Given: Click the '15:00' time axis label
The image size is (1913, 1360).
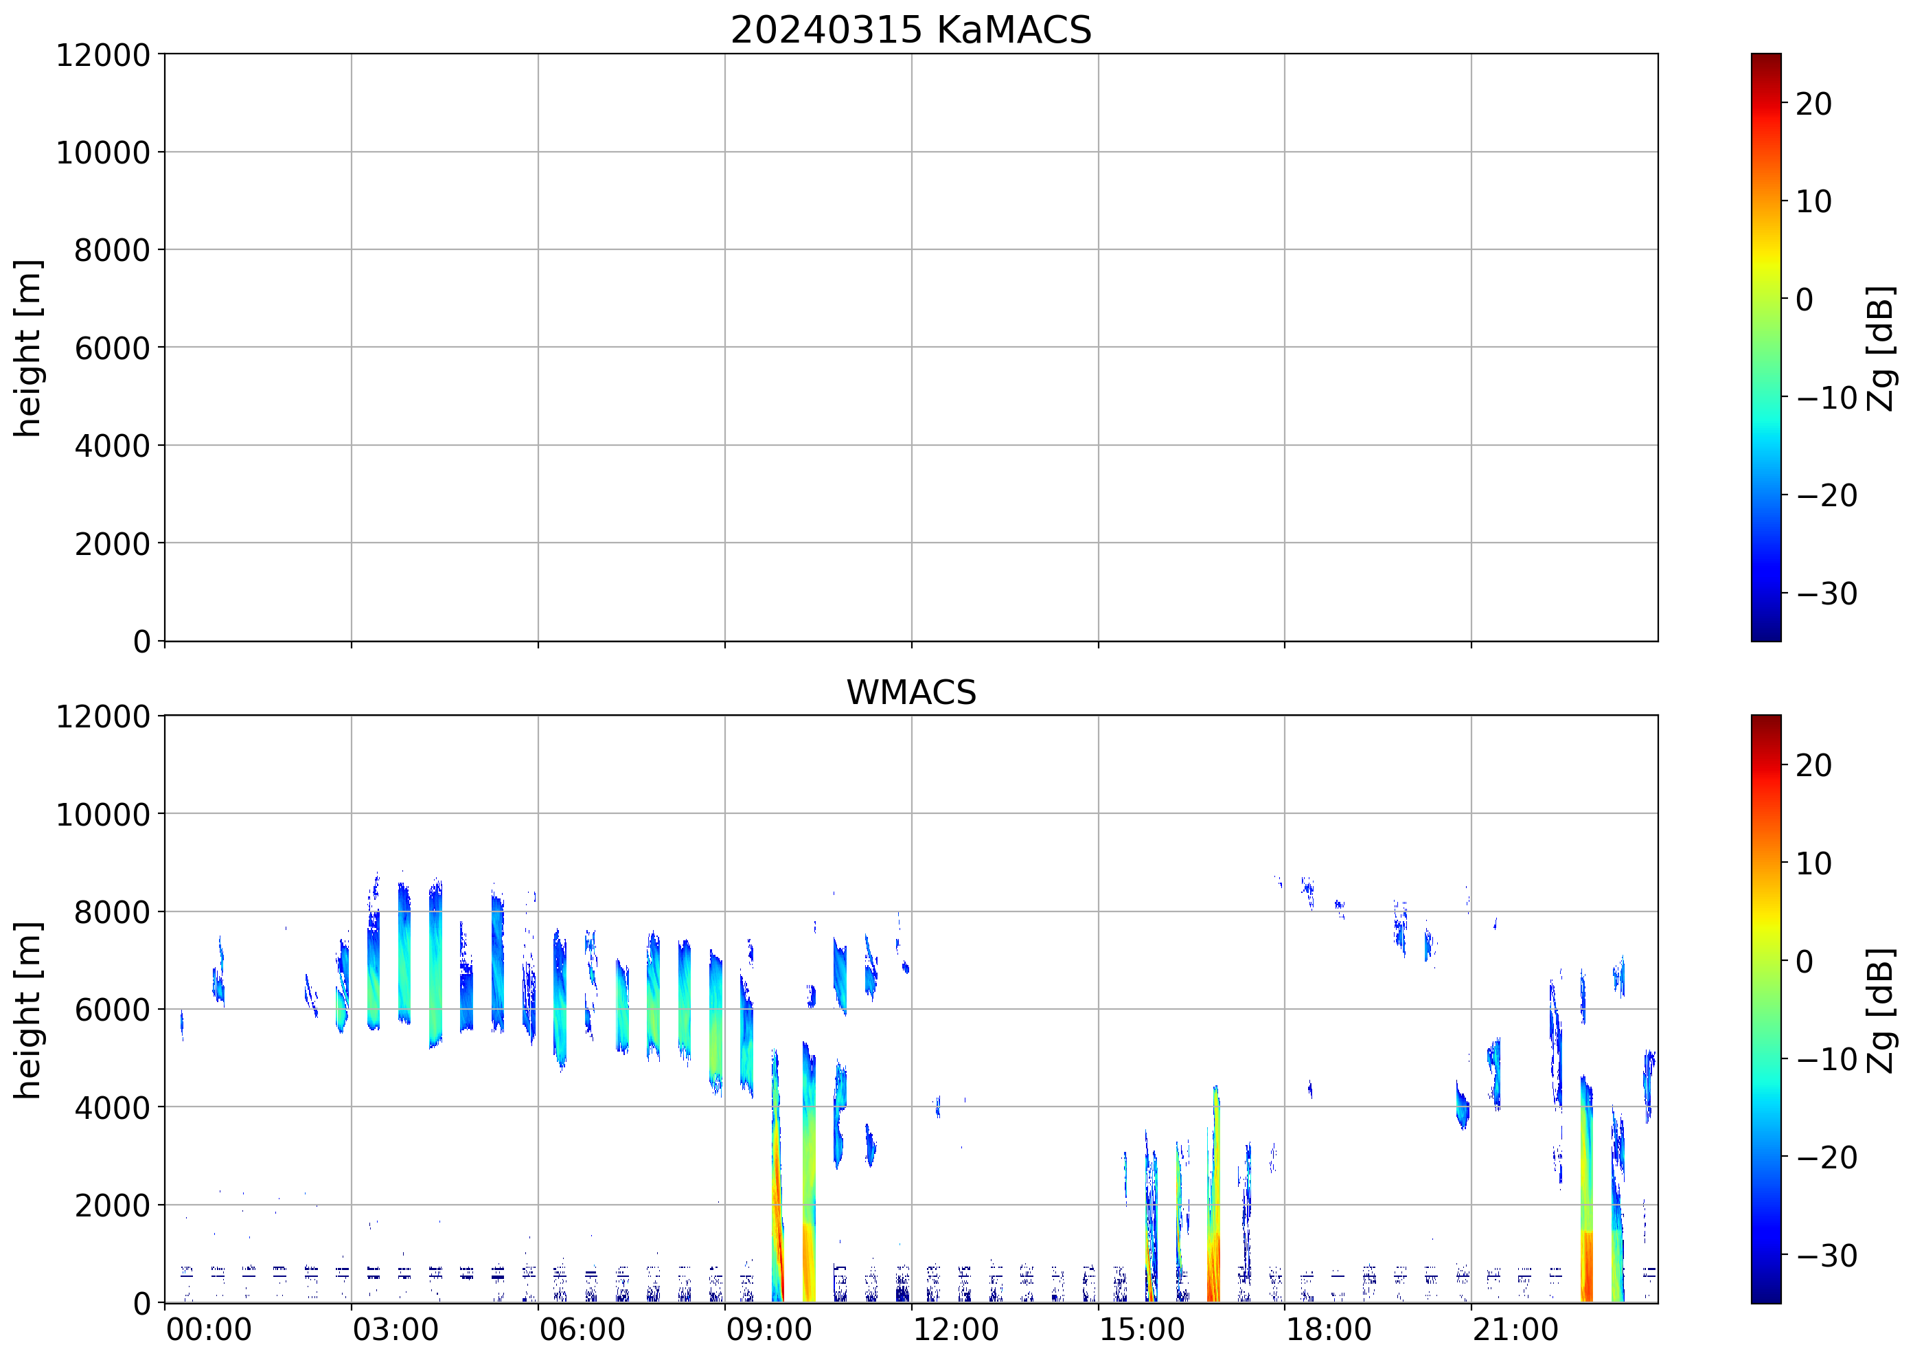Looking at the screenshot, I should coord(1141,1330).
